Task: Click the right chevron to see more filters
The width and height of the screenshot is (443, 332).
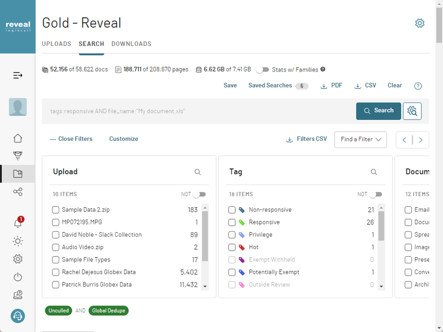Action: point(421,140)
